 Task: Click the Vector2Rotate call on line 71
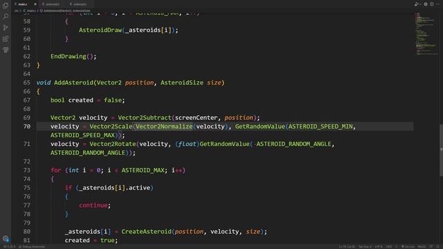pos(113,144)
